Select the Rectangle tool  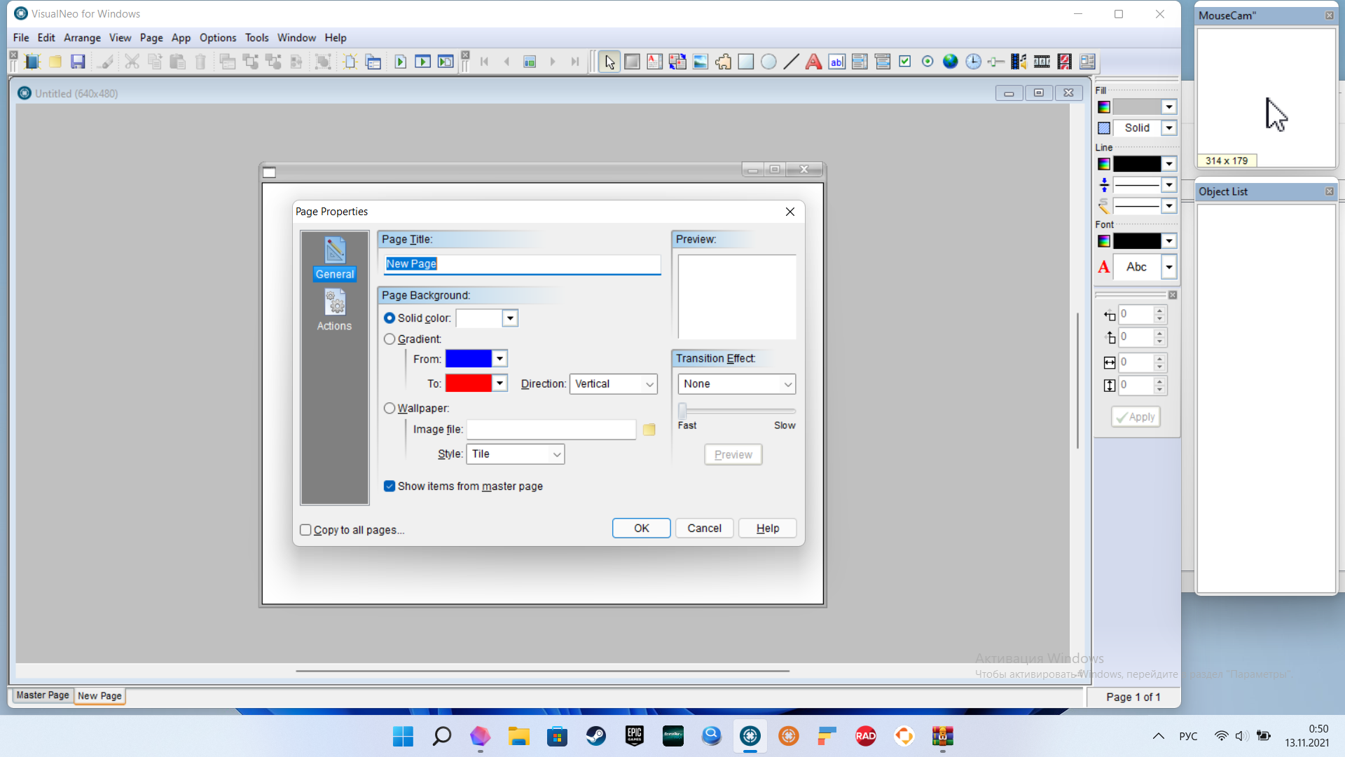tap(746, 62)
